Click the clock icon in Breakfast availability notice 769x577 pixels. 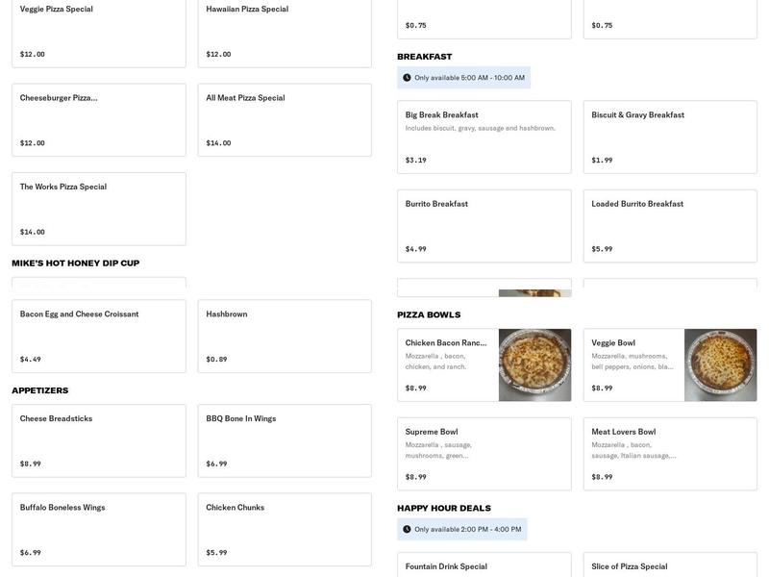pyautogui.click(x=407, y=78)
